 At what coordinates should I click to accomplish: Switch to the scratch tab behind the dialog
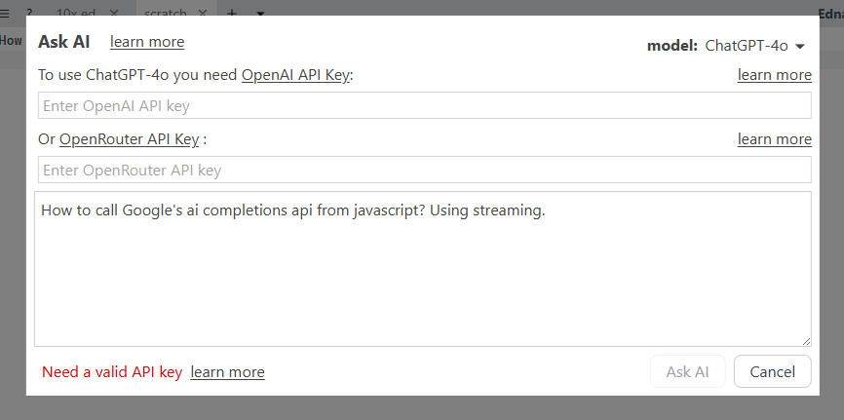click(x=166, y=13)
